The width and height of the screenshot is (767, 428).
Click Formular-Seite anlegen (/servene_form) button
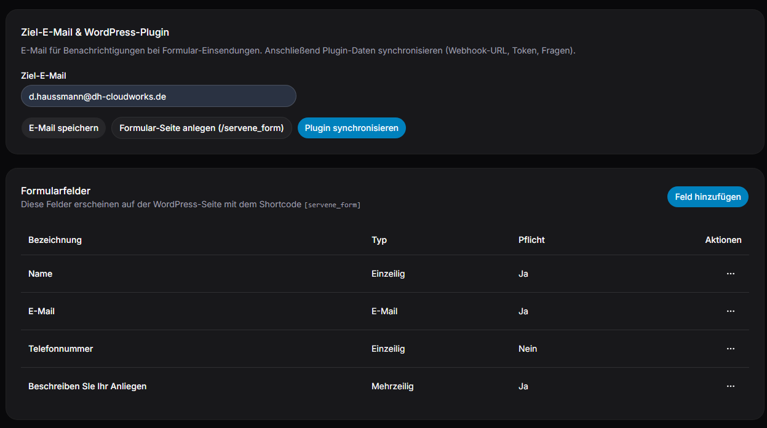click(x=201, y=128)
